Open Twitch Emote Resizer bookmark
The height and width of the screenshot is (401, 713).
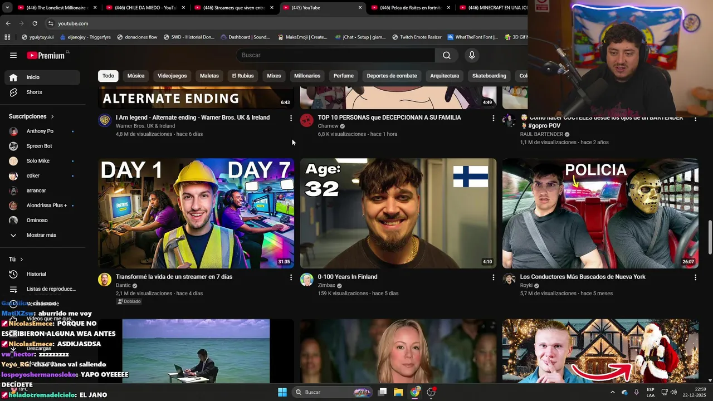tap(417, 37)
